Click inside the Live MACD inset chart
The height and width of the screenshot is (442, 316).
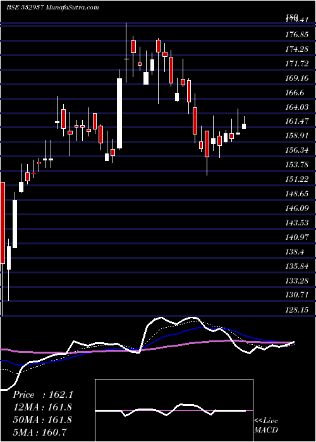[174, 410]
